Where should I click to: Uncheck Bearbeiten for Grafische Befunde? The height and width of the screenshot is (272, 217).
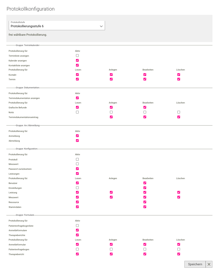(145, 107)
